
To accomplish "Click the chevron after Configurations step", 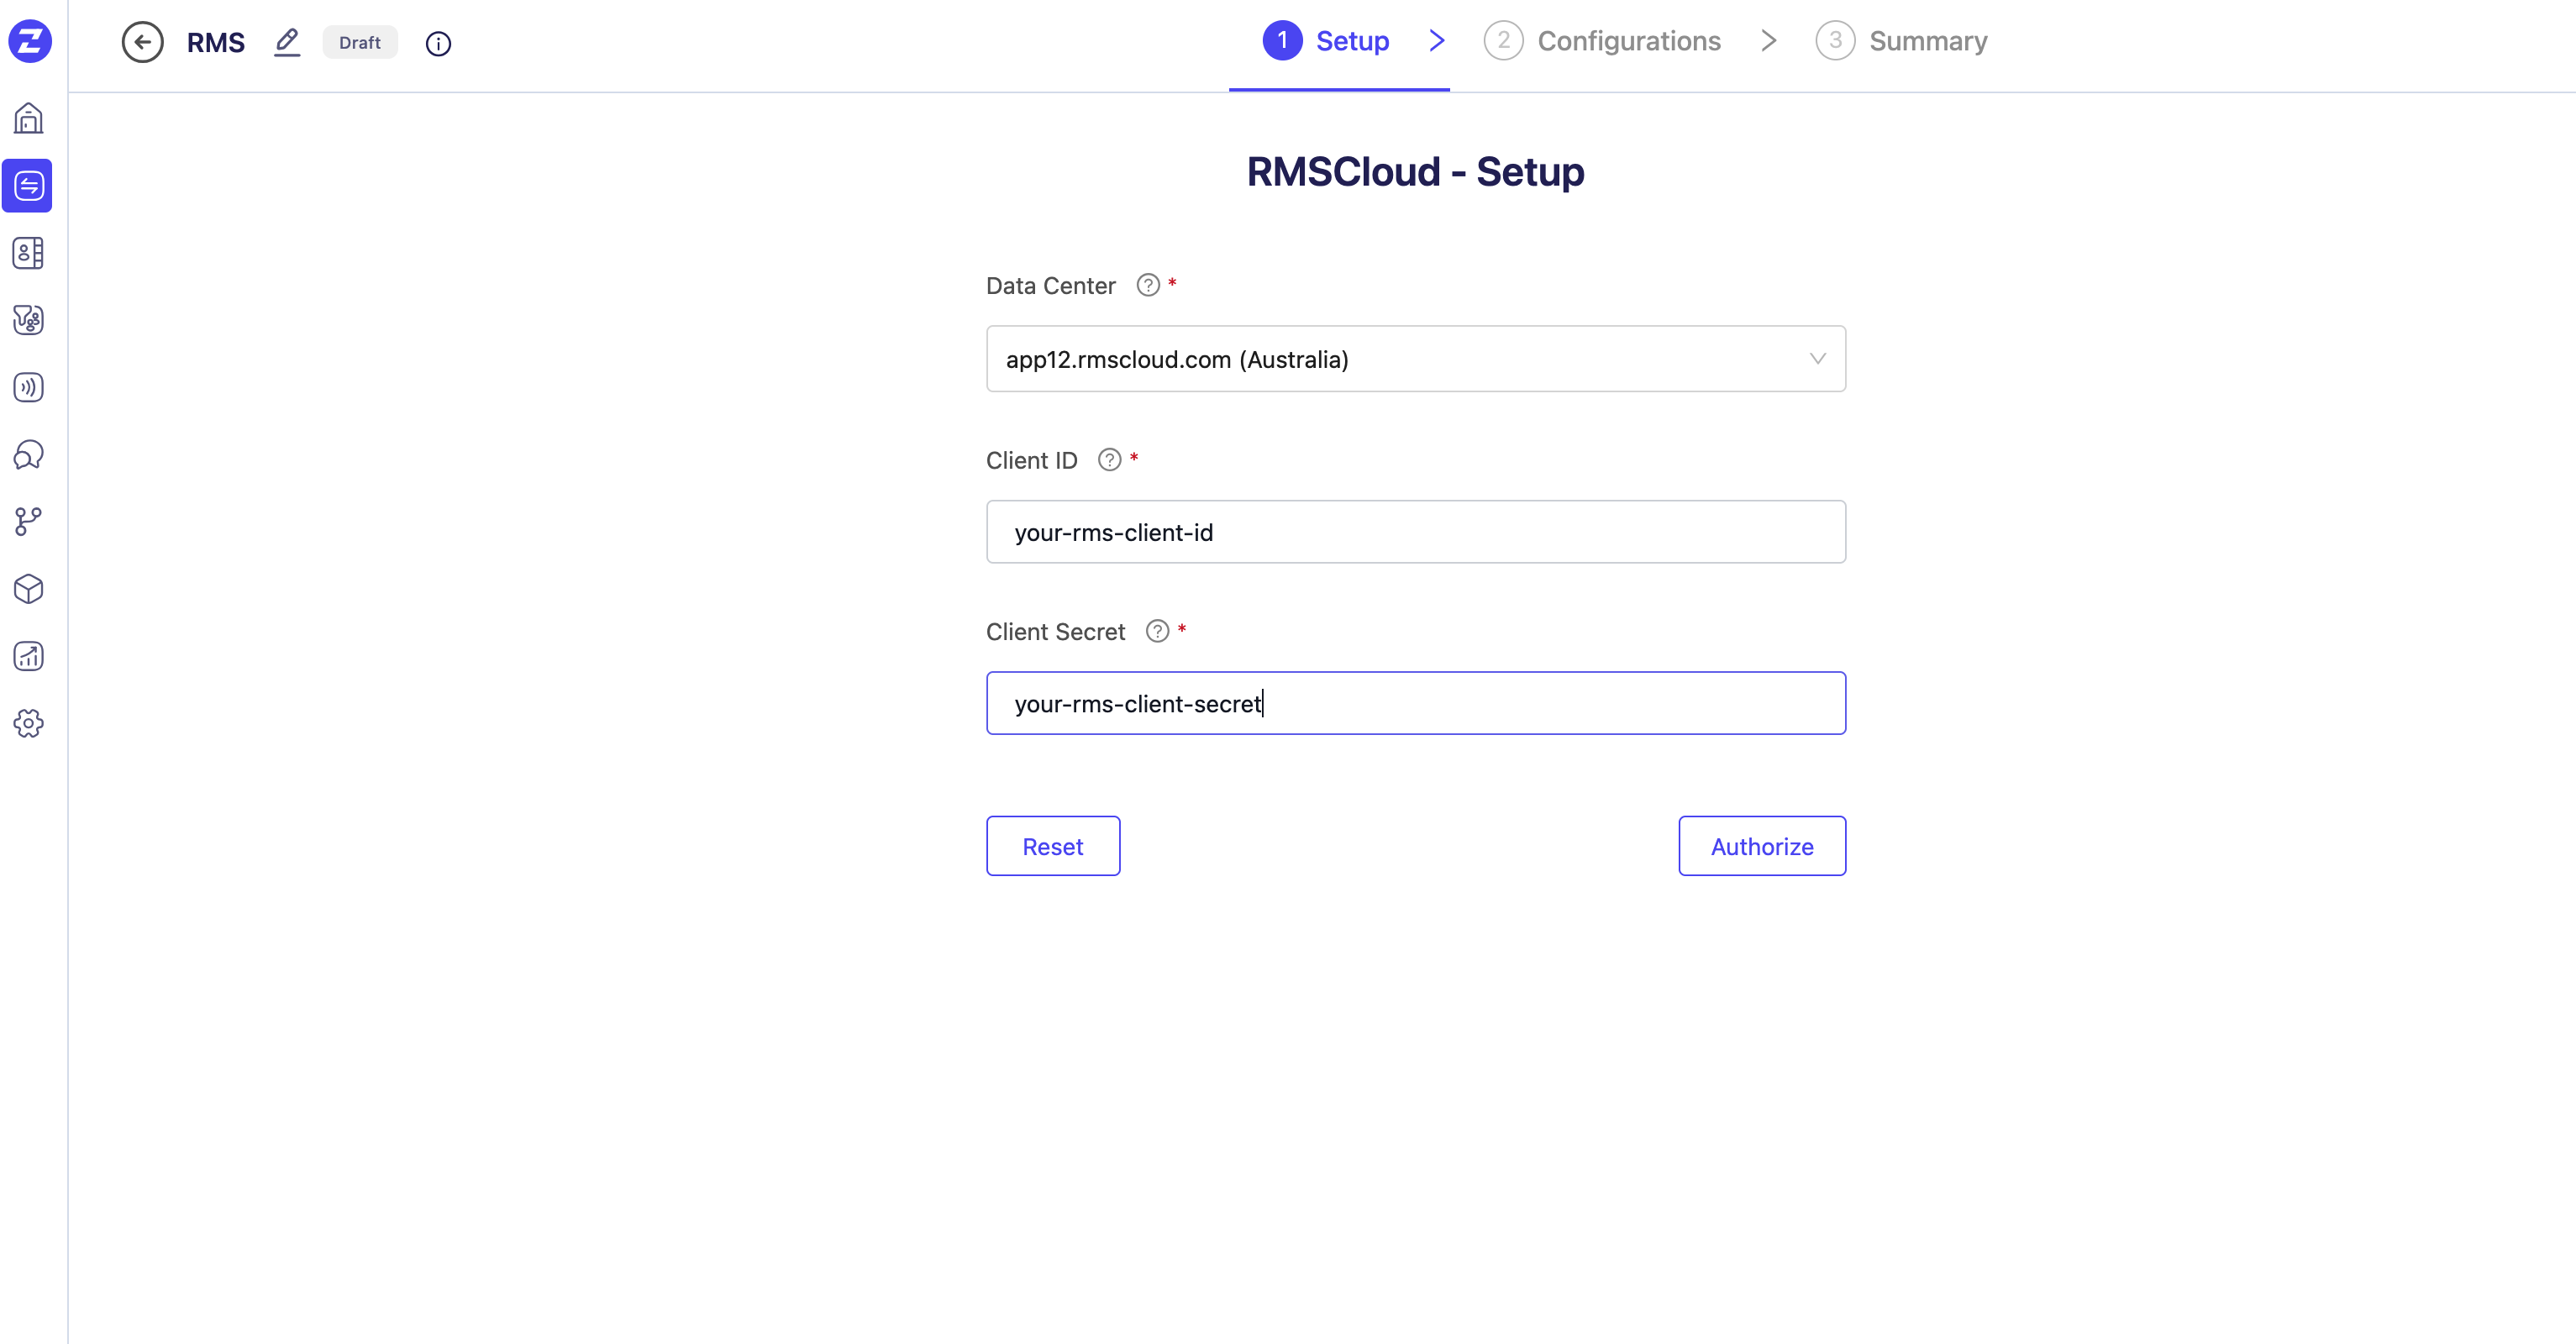I will point(1769,41).
